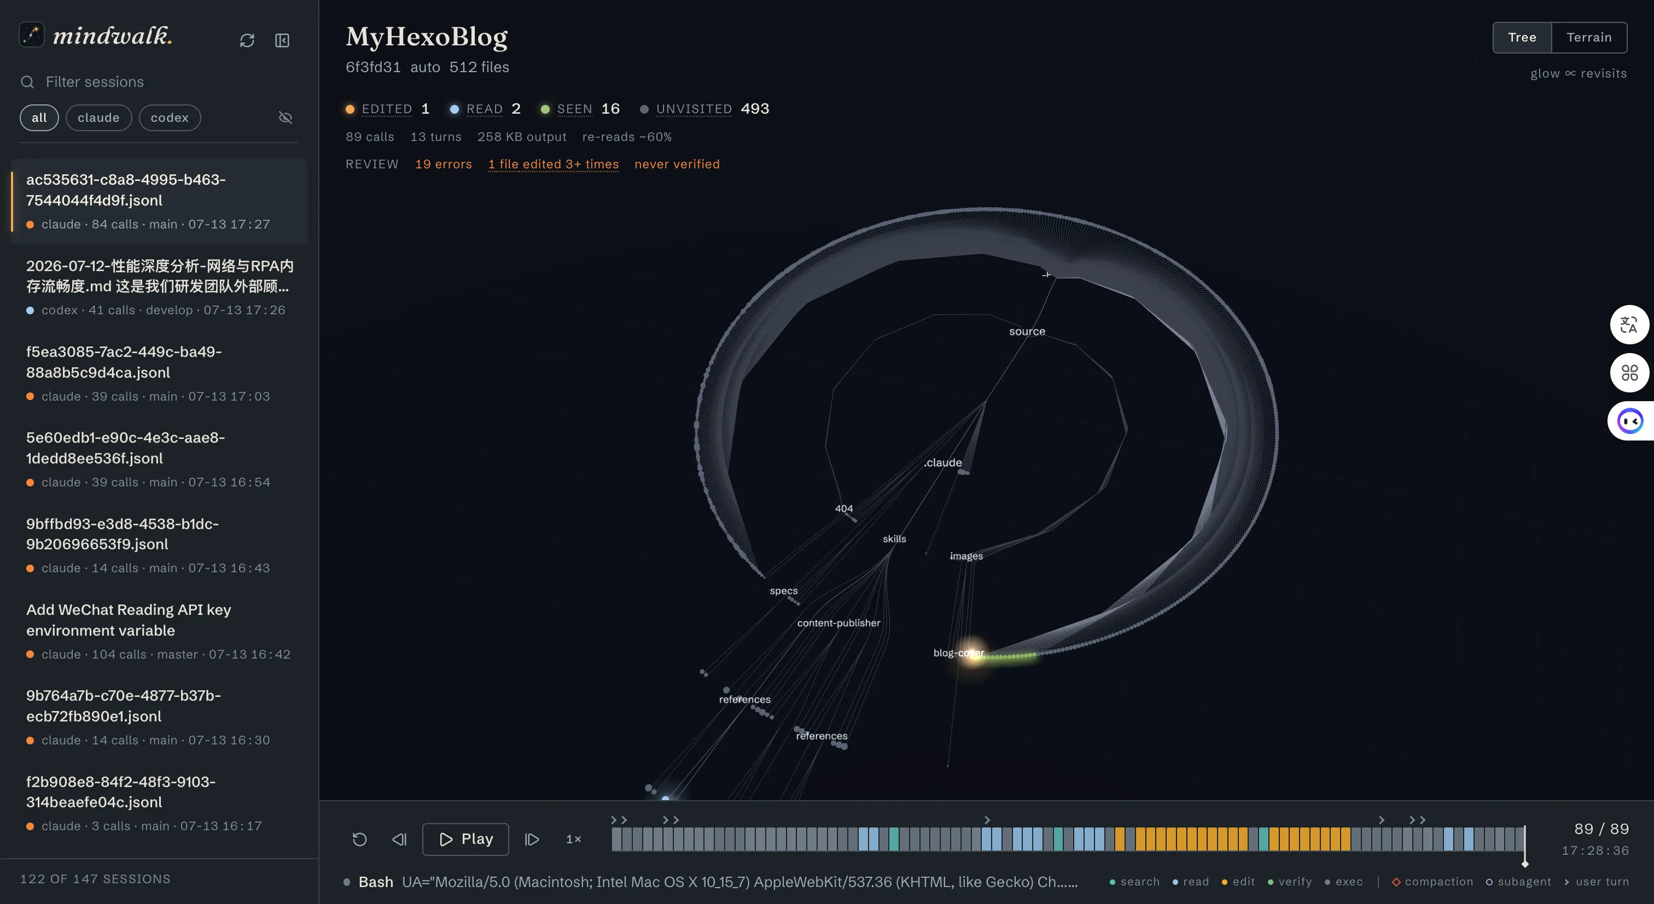This screenshot has width=1654, height=904.
Task: Open the assistant face floating icon
Action: point(1630,421)
